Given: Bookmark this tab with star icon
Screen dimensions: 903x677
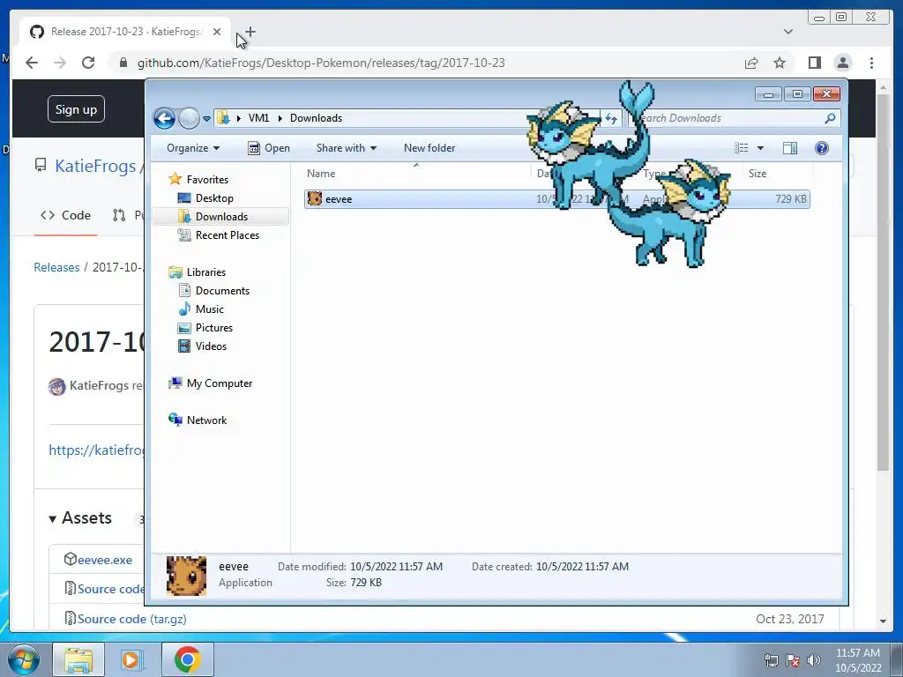Looking at the screenshot, I should coord(780,63).
